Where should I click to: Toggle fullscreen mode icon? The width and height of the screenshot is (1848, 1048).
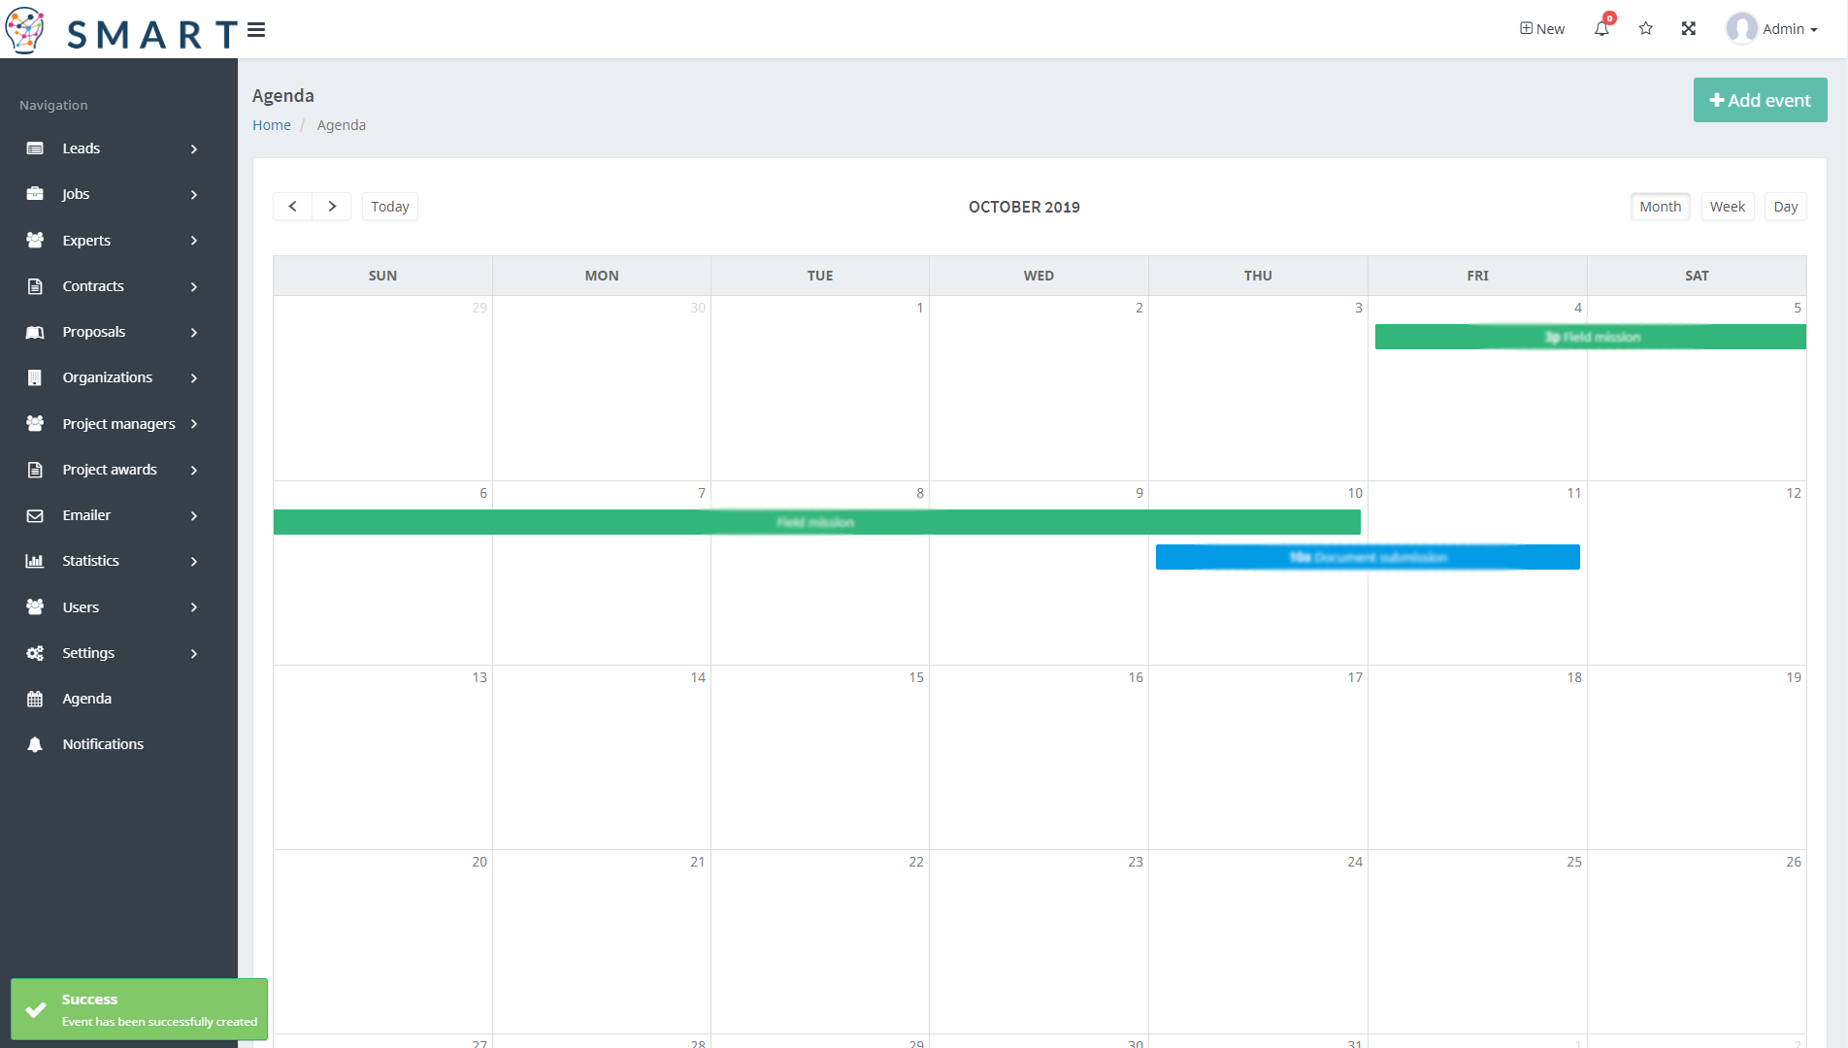[1689, 29]
